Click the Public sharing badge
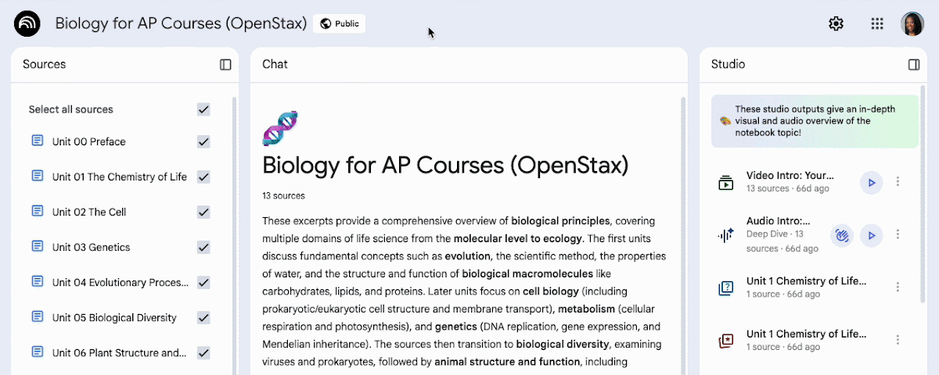Screen dimensions: 939x375 (340, 23)
